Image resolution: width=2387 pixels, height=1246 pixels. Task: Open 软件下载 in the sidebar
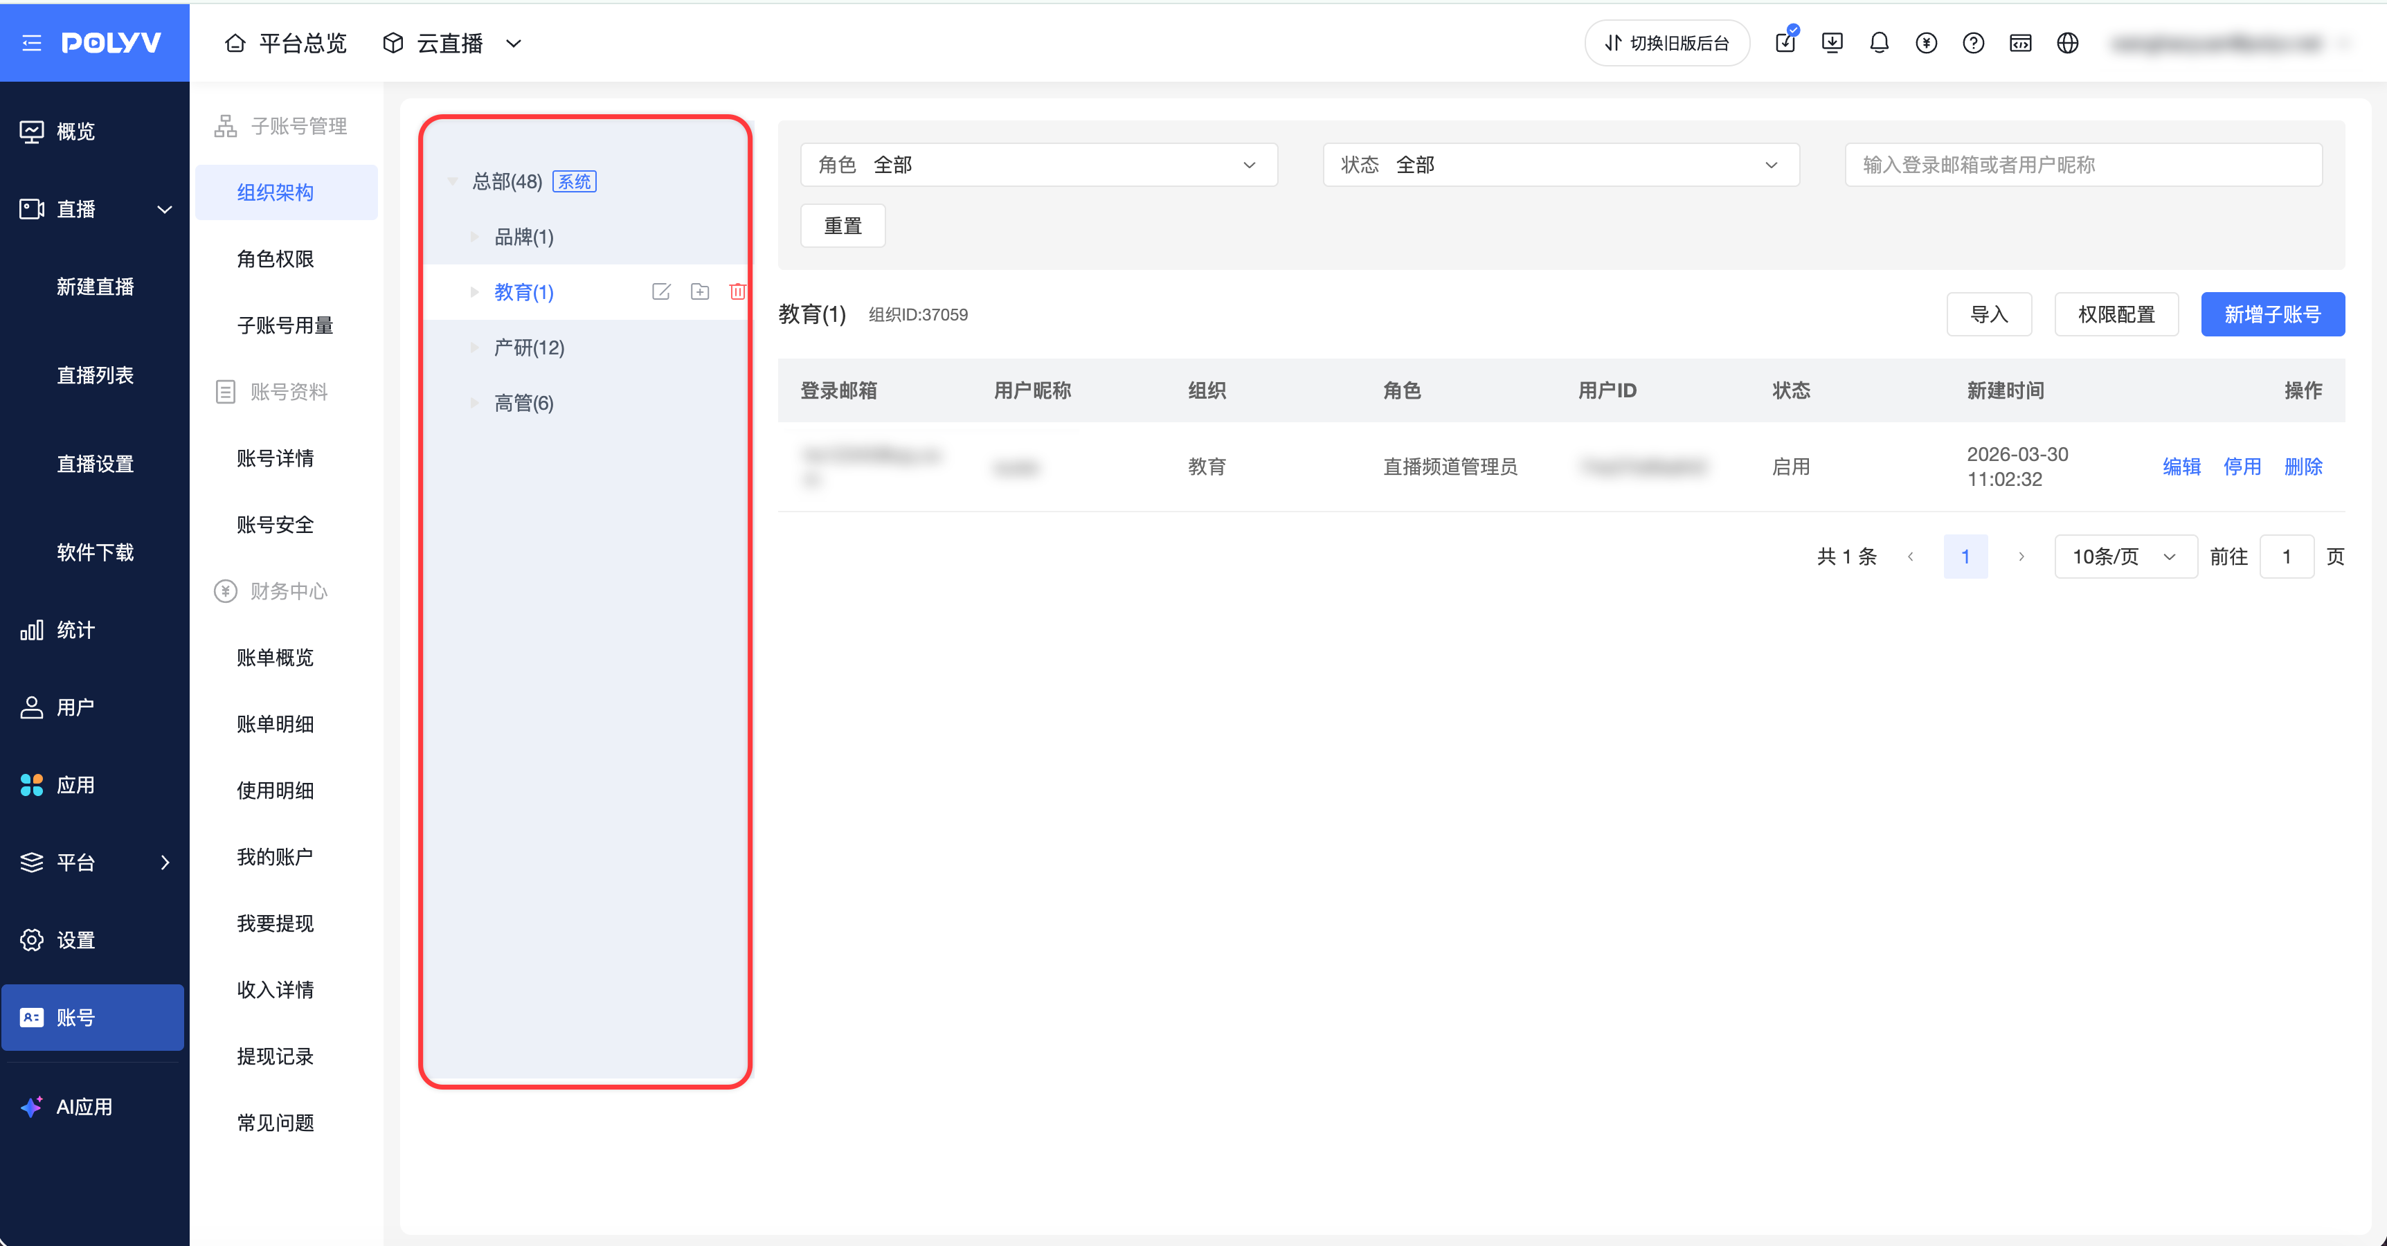pyautogui.click(x=95, y=553)
